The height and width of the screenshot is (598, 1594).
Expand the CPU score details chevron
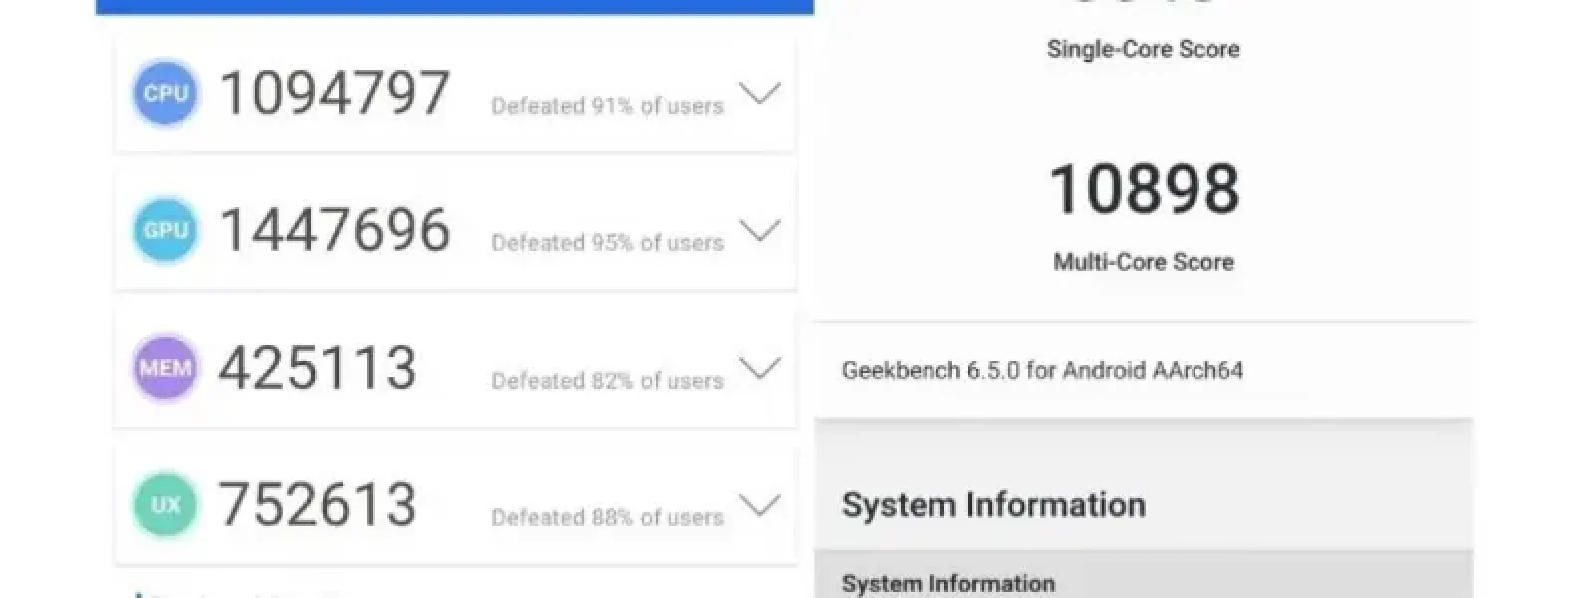tap(760, 95)
